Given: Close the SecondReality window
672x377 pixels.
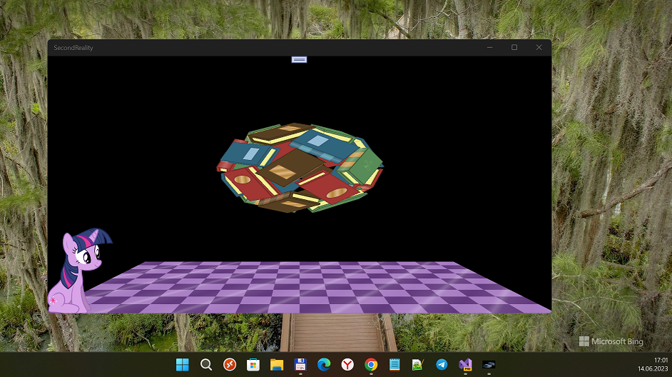Looking at the screenshot, I should pyautogui.click(x=539, y=48).
